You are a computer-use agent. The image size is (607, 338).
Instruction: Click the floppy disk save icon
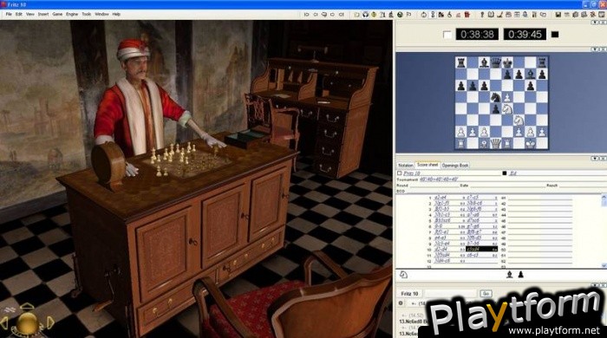pyautogui.click(x=558, y=15)
